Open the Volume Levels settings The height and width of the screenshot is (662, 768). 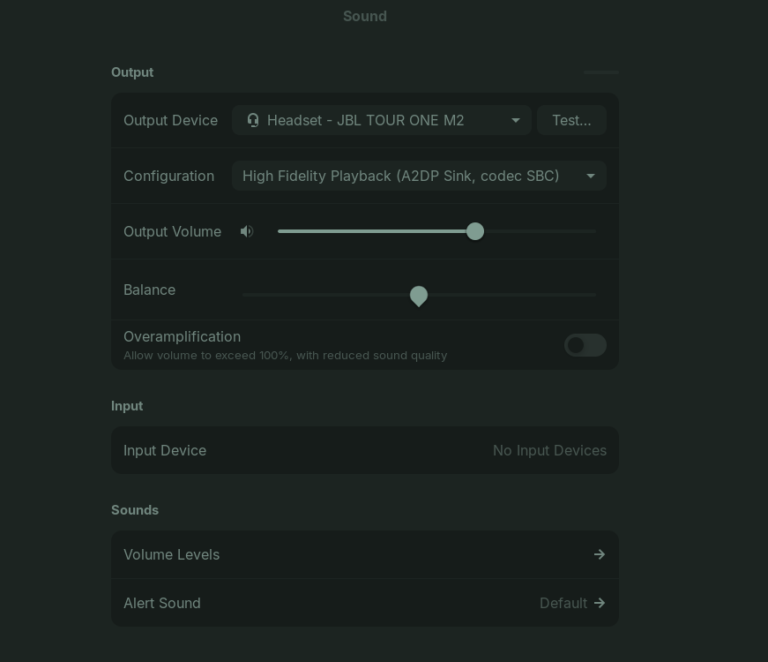(364, 554)
